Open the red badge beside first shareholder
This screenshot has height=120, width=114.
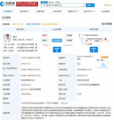pyautogui.click(x=105, y=39)
